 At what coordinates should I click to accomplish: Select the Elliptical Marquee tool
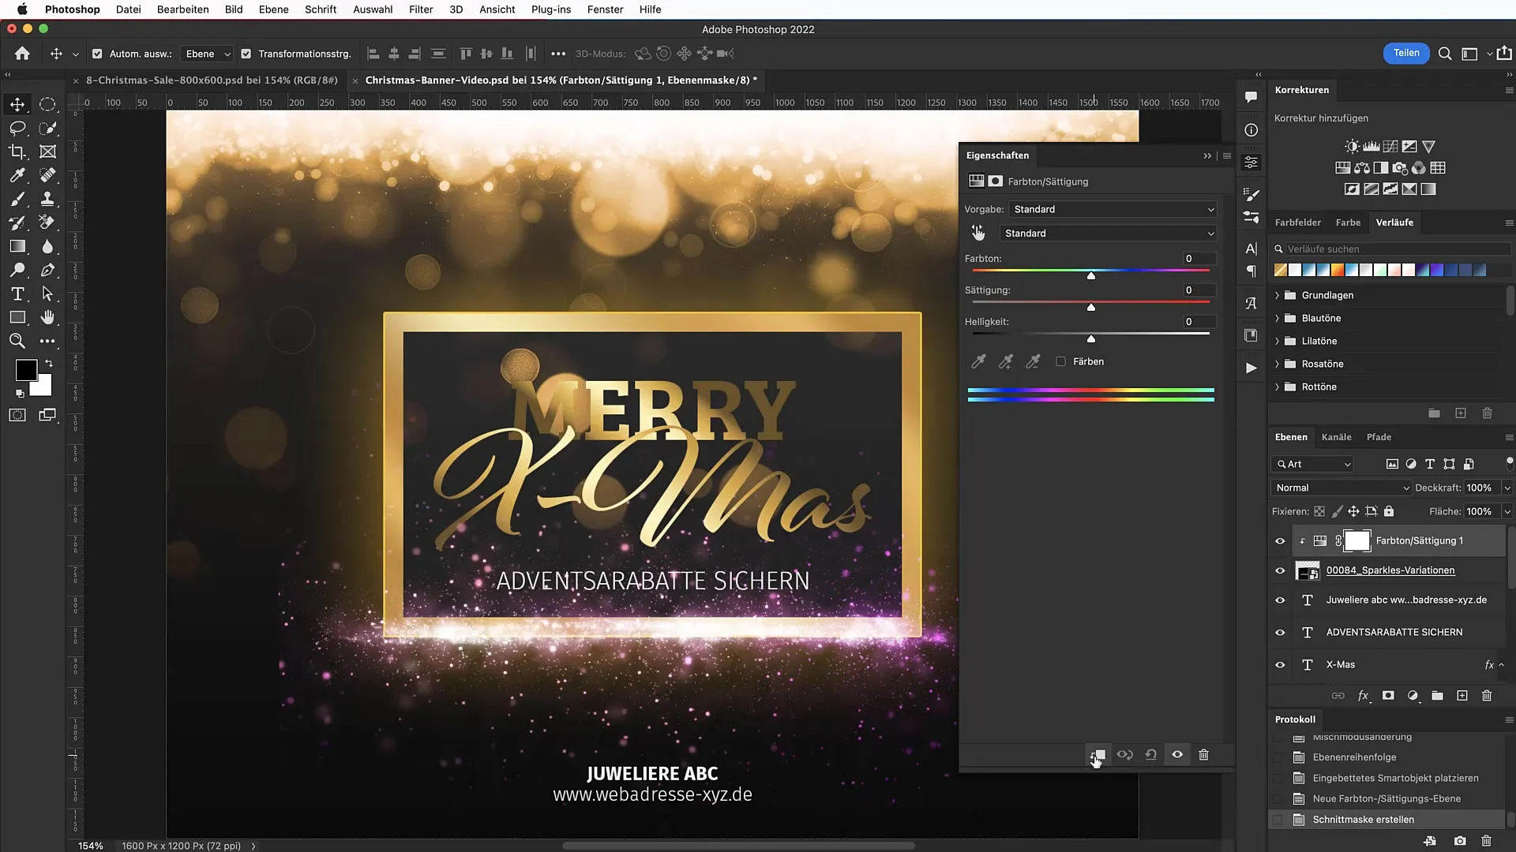coord(47,104)
